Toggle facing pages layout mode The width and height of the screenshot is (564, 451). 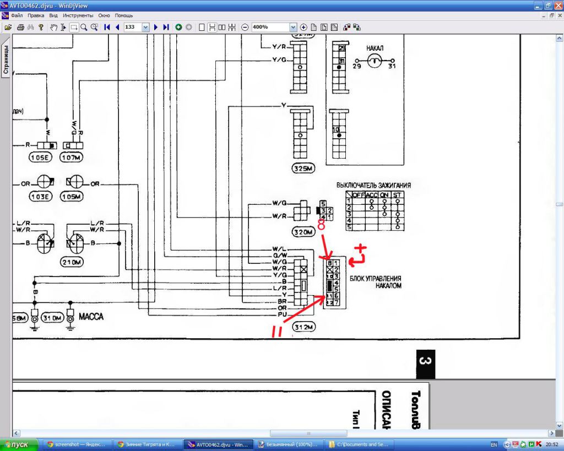[x=221, y=27]
